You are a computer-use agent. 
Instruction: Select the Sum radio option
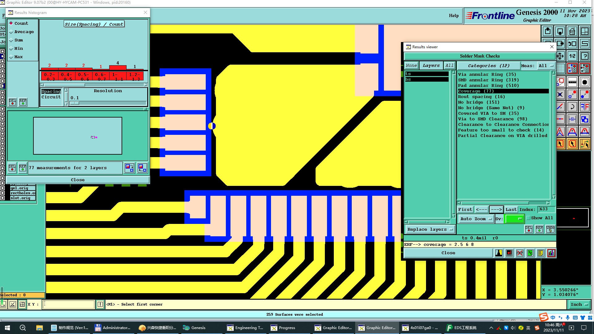pos(16,40)
